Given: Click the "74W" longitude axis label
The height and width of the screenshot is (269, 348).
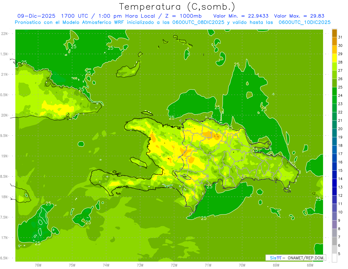Looking at the screenshot, I should (x=106, y=265).
